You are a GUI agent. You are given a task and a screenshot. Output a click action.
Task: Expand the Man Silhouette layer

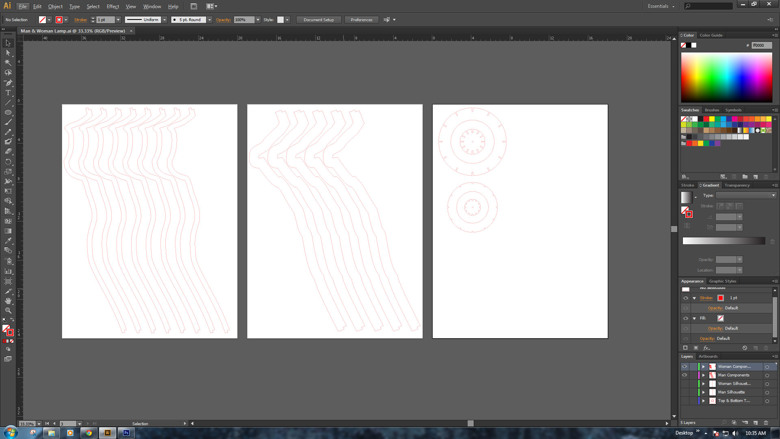click(704, 392)
